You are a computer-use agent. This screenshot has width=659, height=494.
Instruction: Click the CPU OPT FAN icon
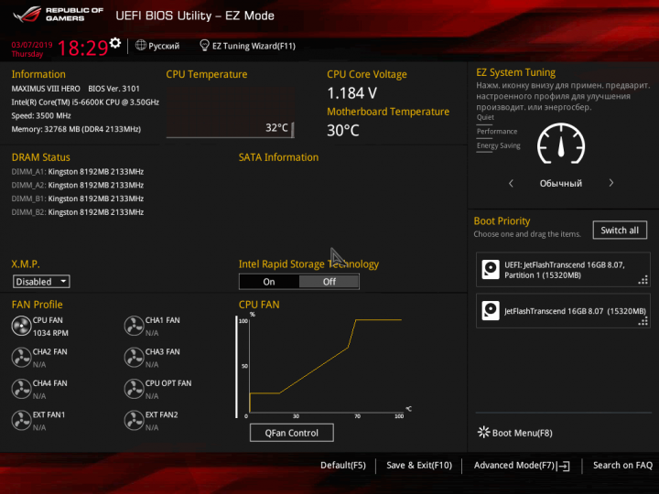[134, 389]
